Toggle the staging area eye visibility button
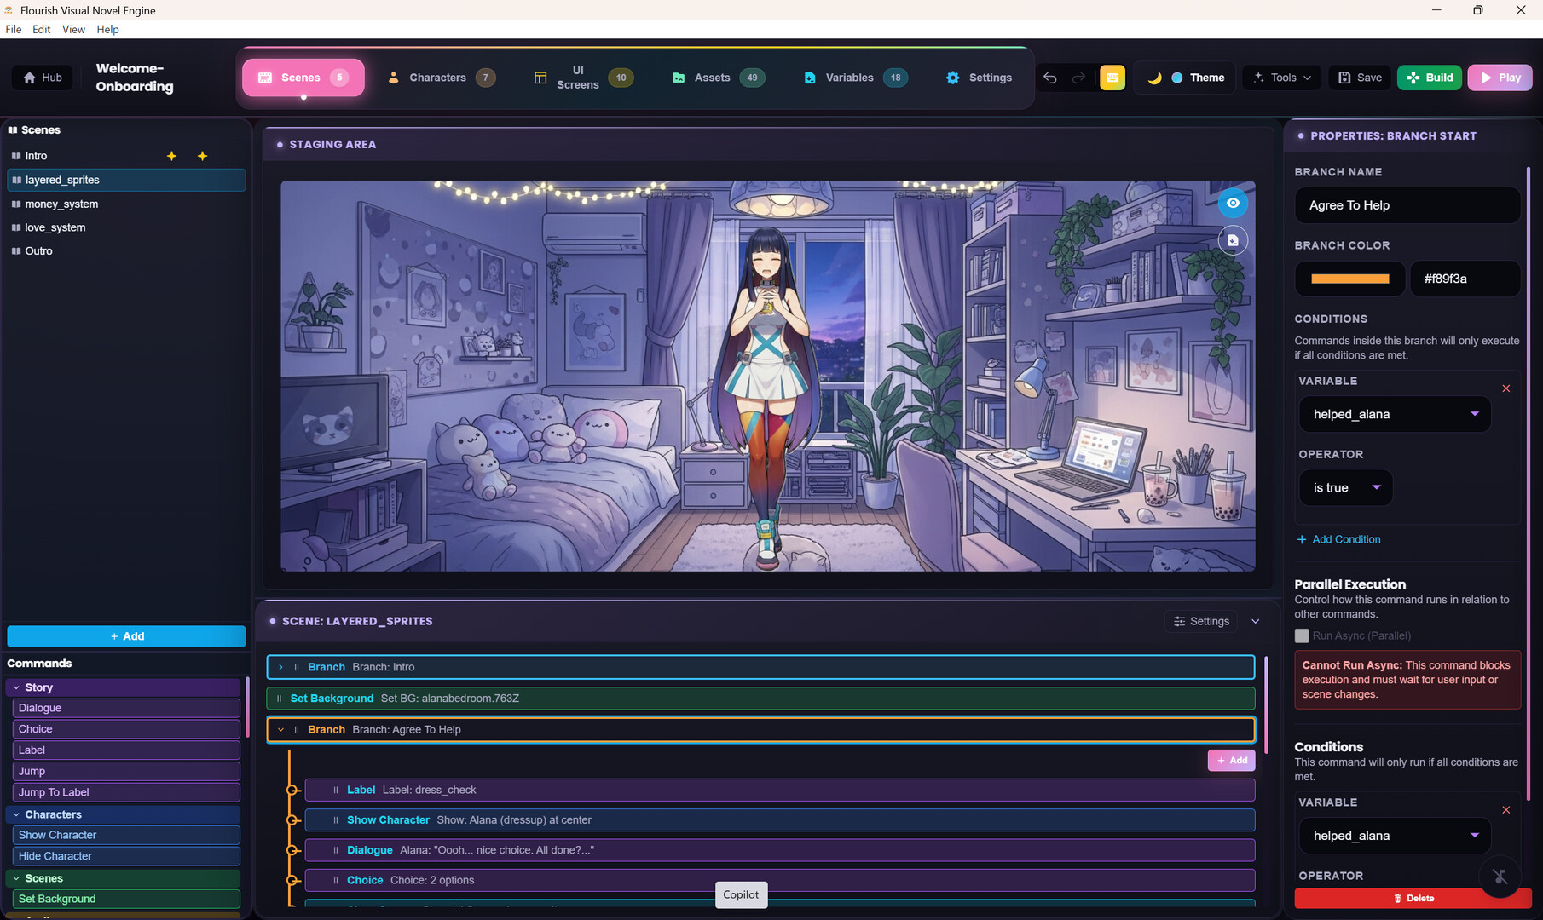 (x=1233, y=203)
